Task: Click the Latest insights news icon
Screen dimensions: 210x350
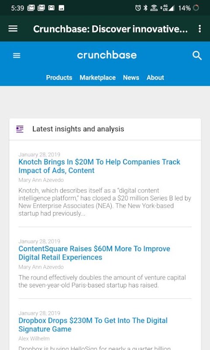Action: pos(20,129)
